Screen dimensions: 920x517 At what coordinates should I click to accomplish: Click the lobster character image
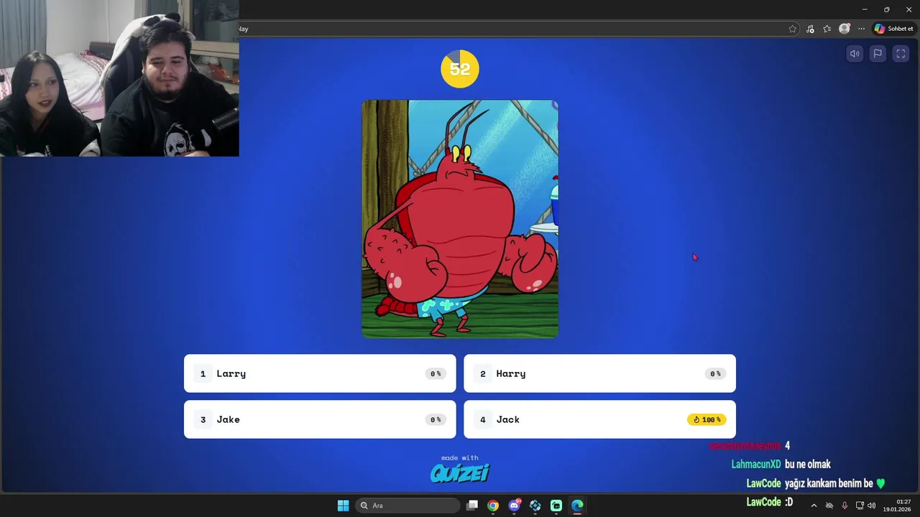coord(460,219)
